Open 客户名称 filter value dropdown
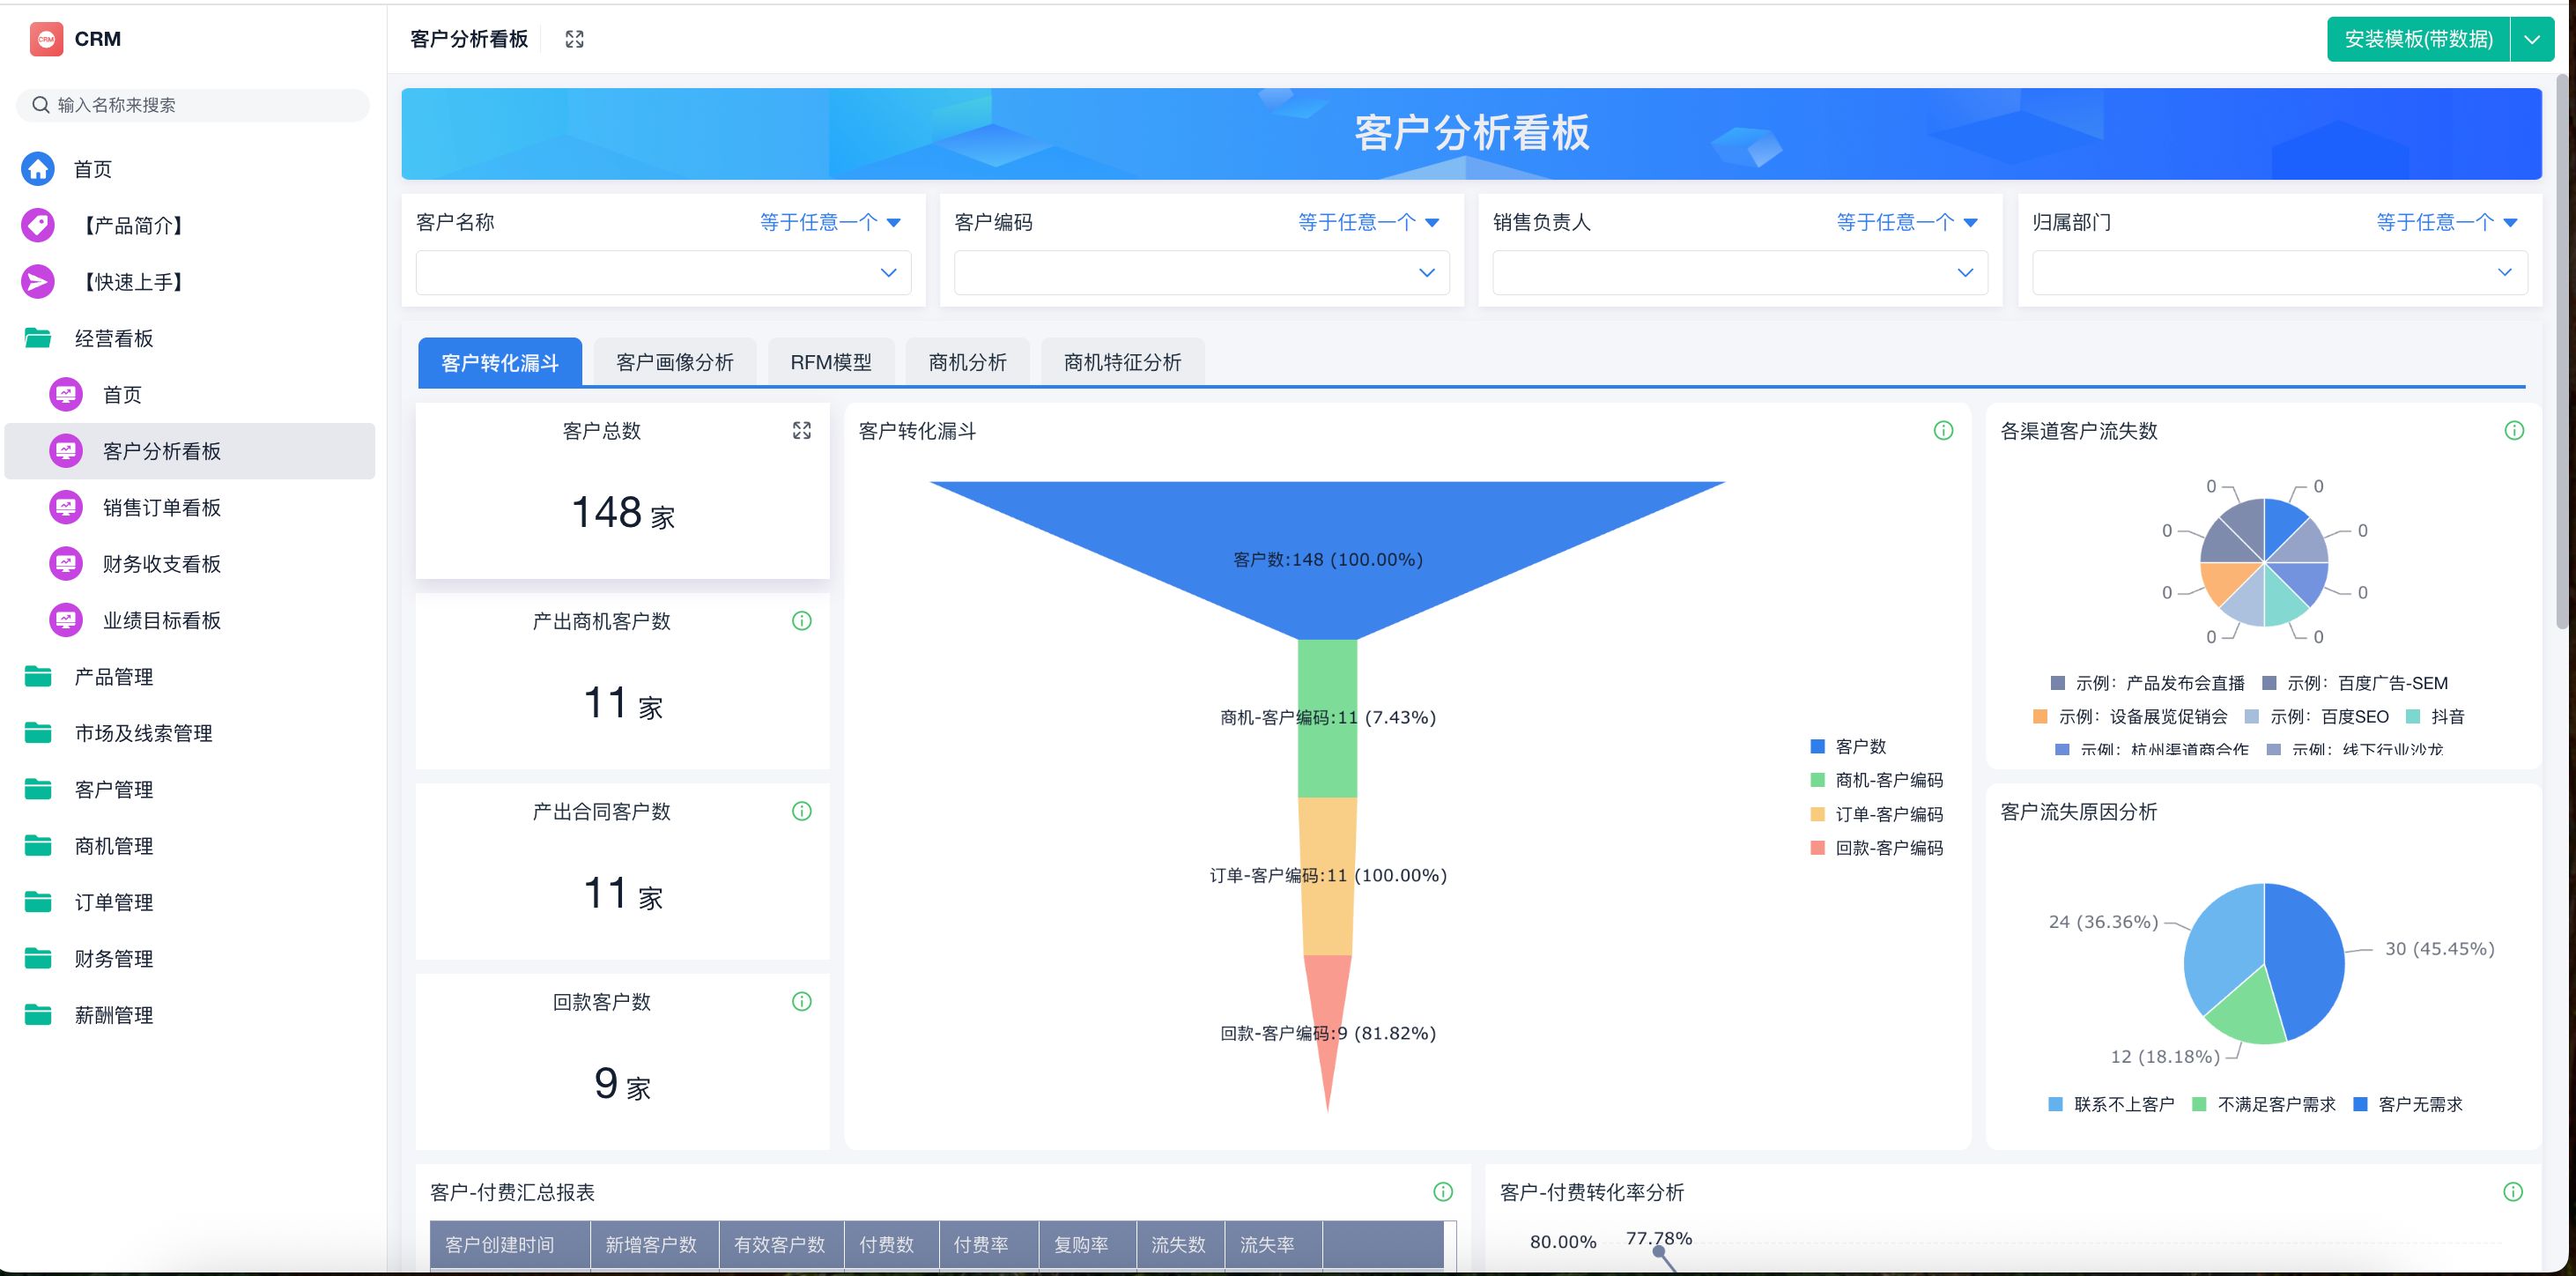Screen dimensions: 2576x1276 tap(663, 272)
